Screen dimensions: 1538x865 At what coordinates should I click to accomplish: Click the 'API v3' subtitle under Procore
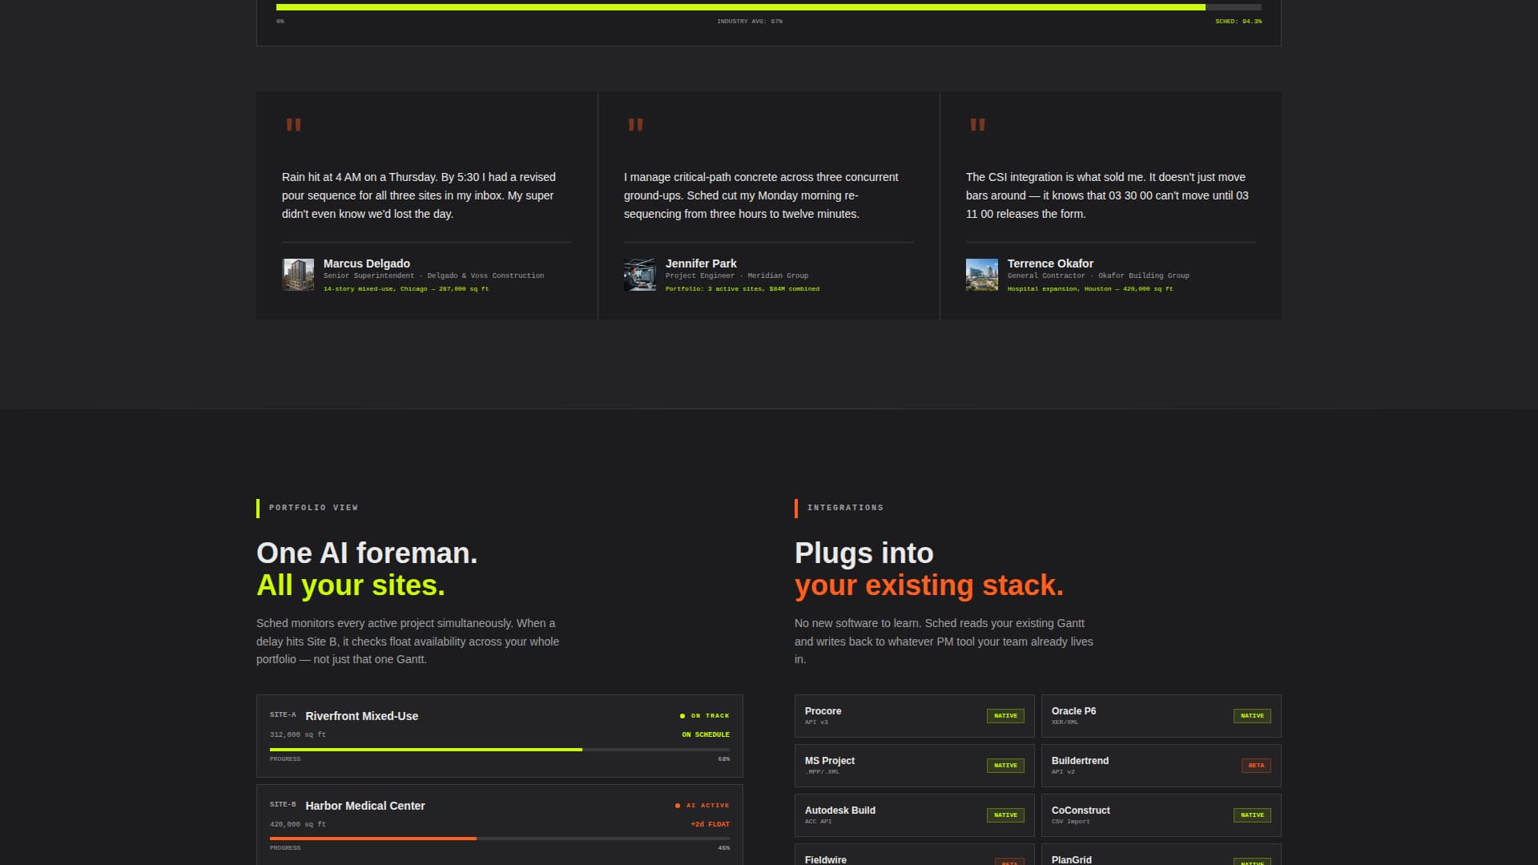pyautogui.click(x=816, y=722)
